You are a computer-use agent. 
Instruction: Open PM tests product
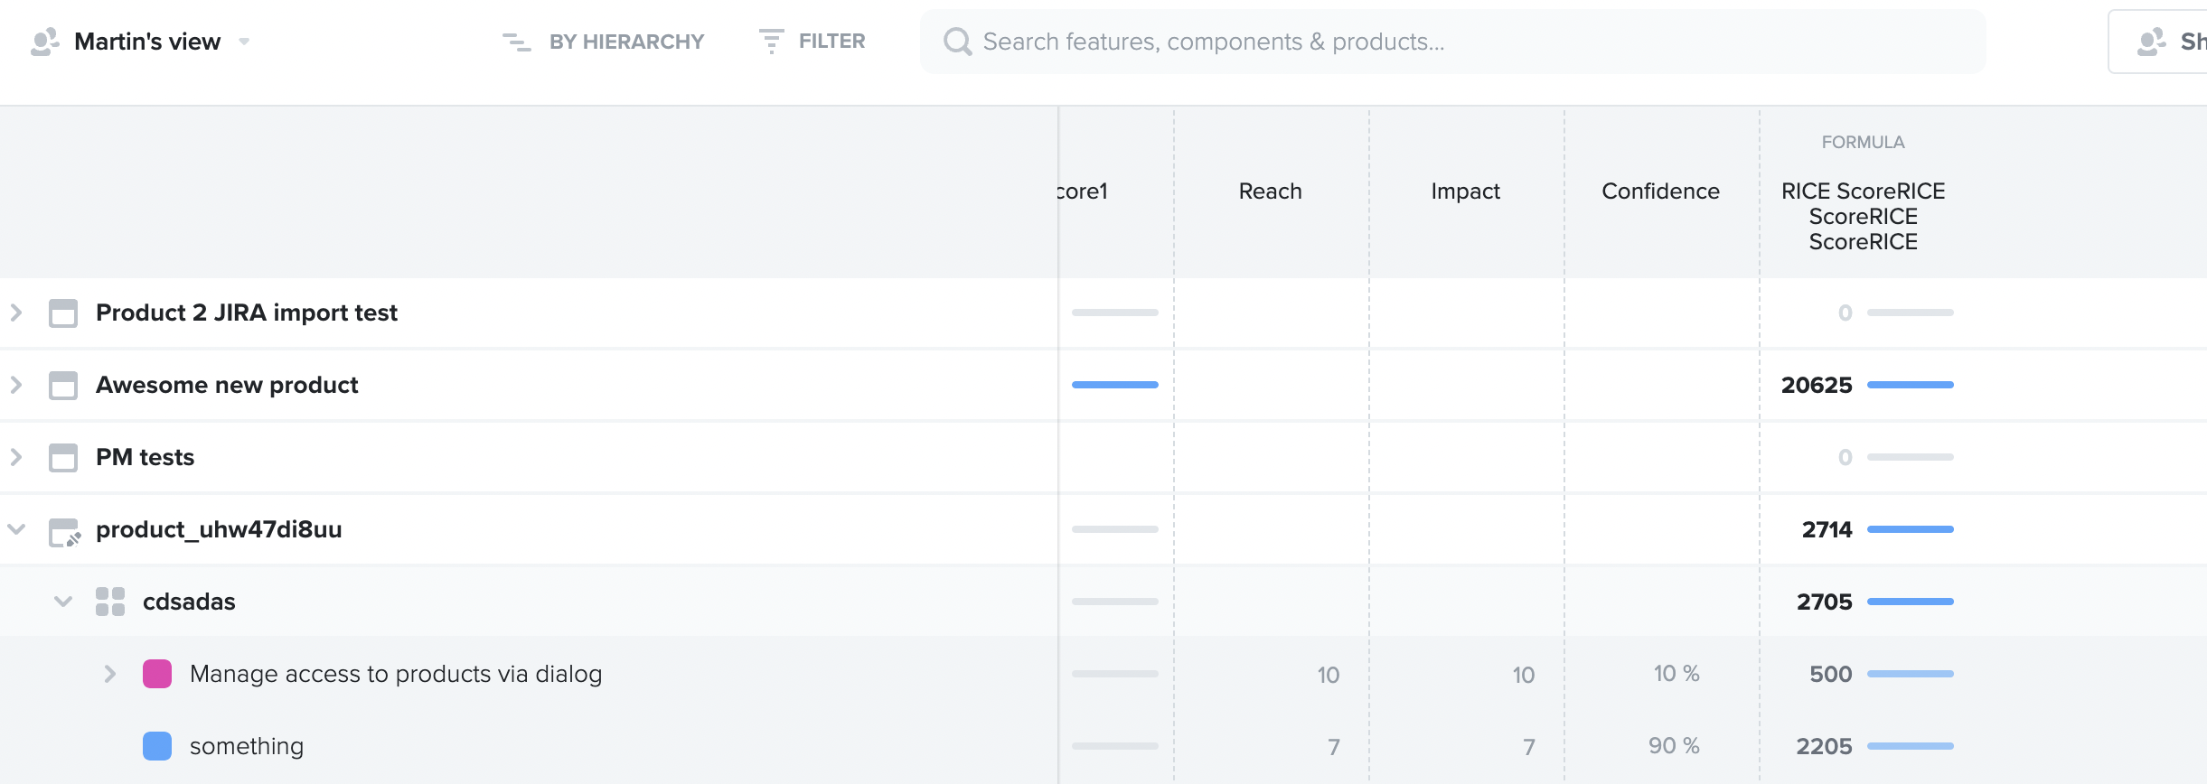[x=145, y=457]
